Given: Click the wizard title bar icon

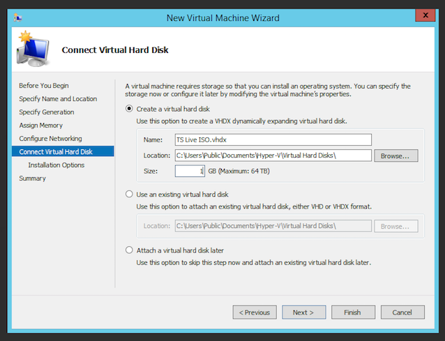Looking at the screenshot, I should (18, 17).
